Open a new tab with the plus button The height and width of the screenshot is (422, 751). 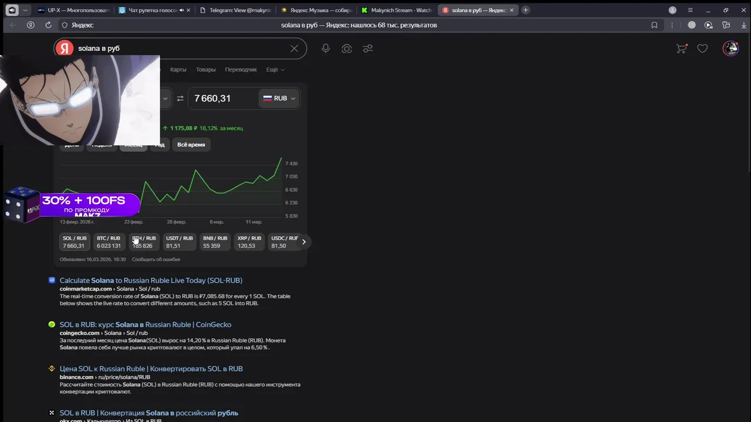click(x=526, y=10)
